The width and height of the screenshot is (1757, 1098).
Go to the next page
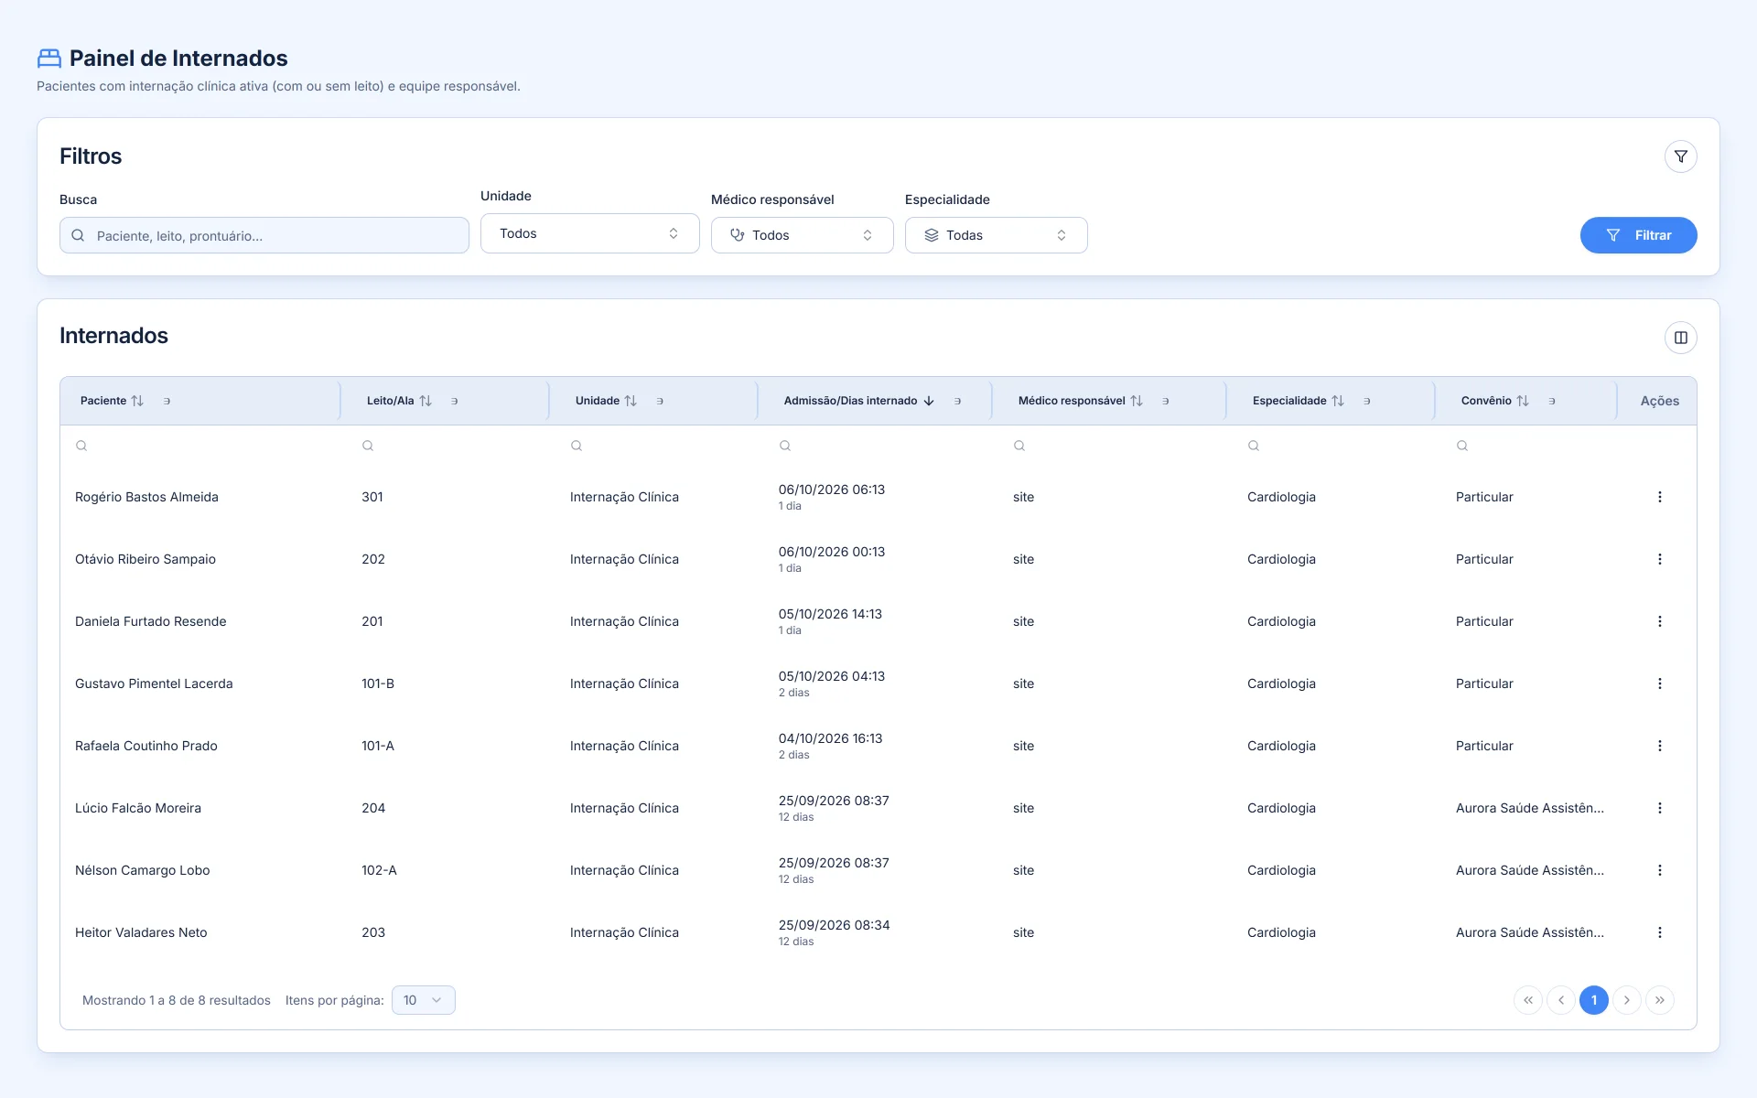tap(1626, 1000)
